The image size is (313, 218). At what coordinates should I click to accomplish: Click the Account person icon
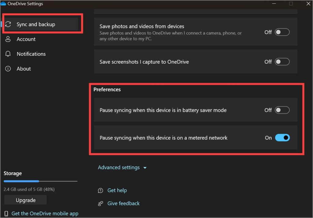point(8,39)
